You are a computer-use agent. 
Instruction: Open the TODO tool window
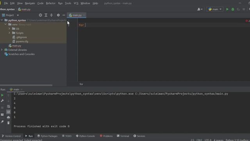point(67,136)
